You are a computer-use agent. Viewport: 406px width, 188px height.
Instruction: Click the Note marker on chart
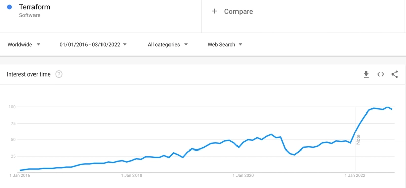[x=358, y=140]
